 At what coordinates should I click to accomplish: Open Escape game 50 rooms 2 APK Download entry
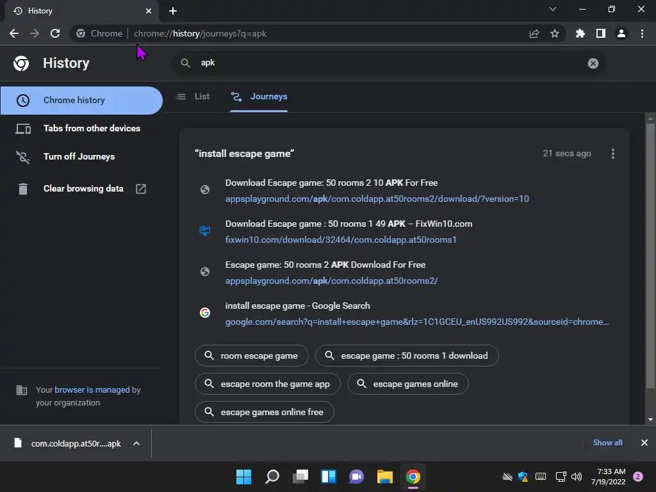tap(325, 265)
